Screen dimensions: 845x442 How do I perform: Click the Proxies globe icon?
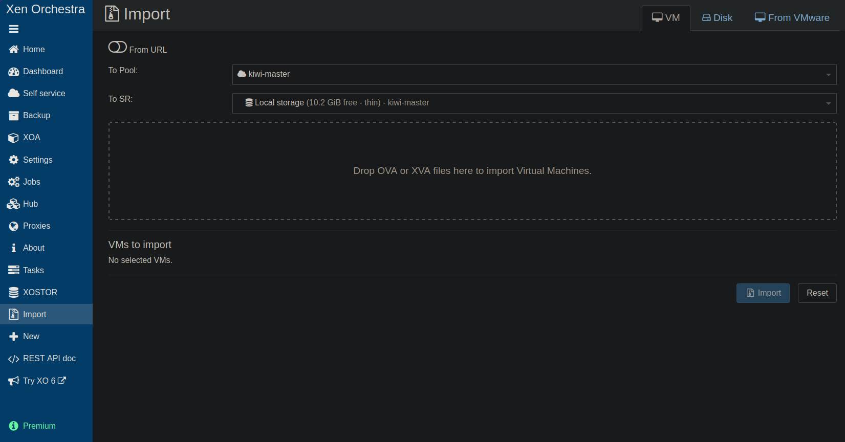point(14,226)
